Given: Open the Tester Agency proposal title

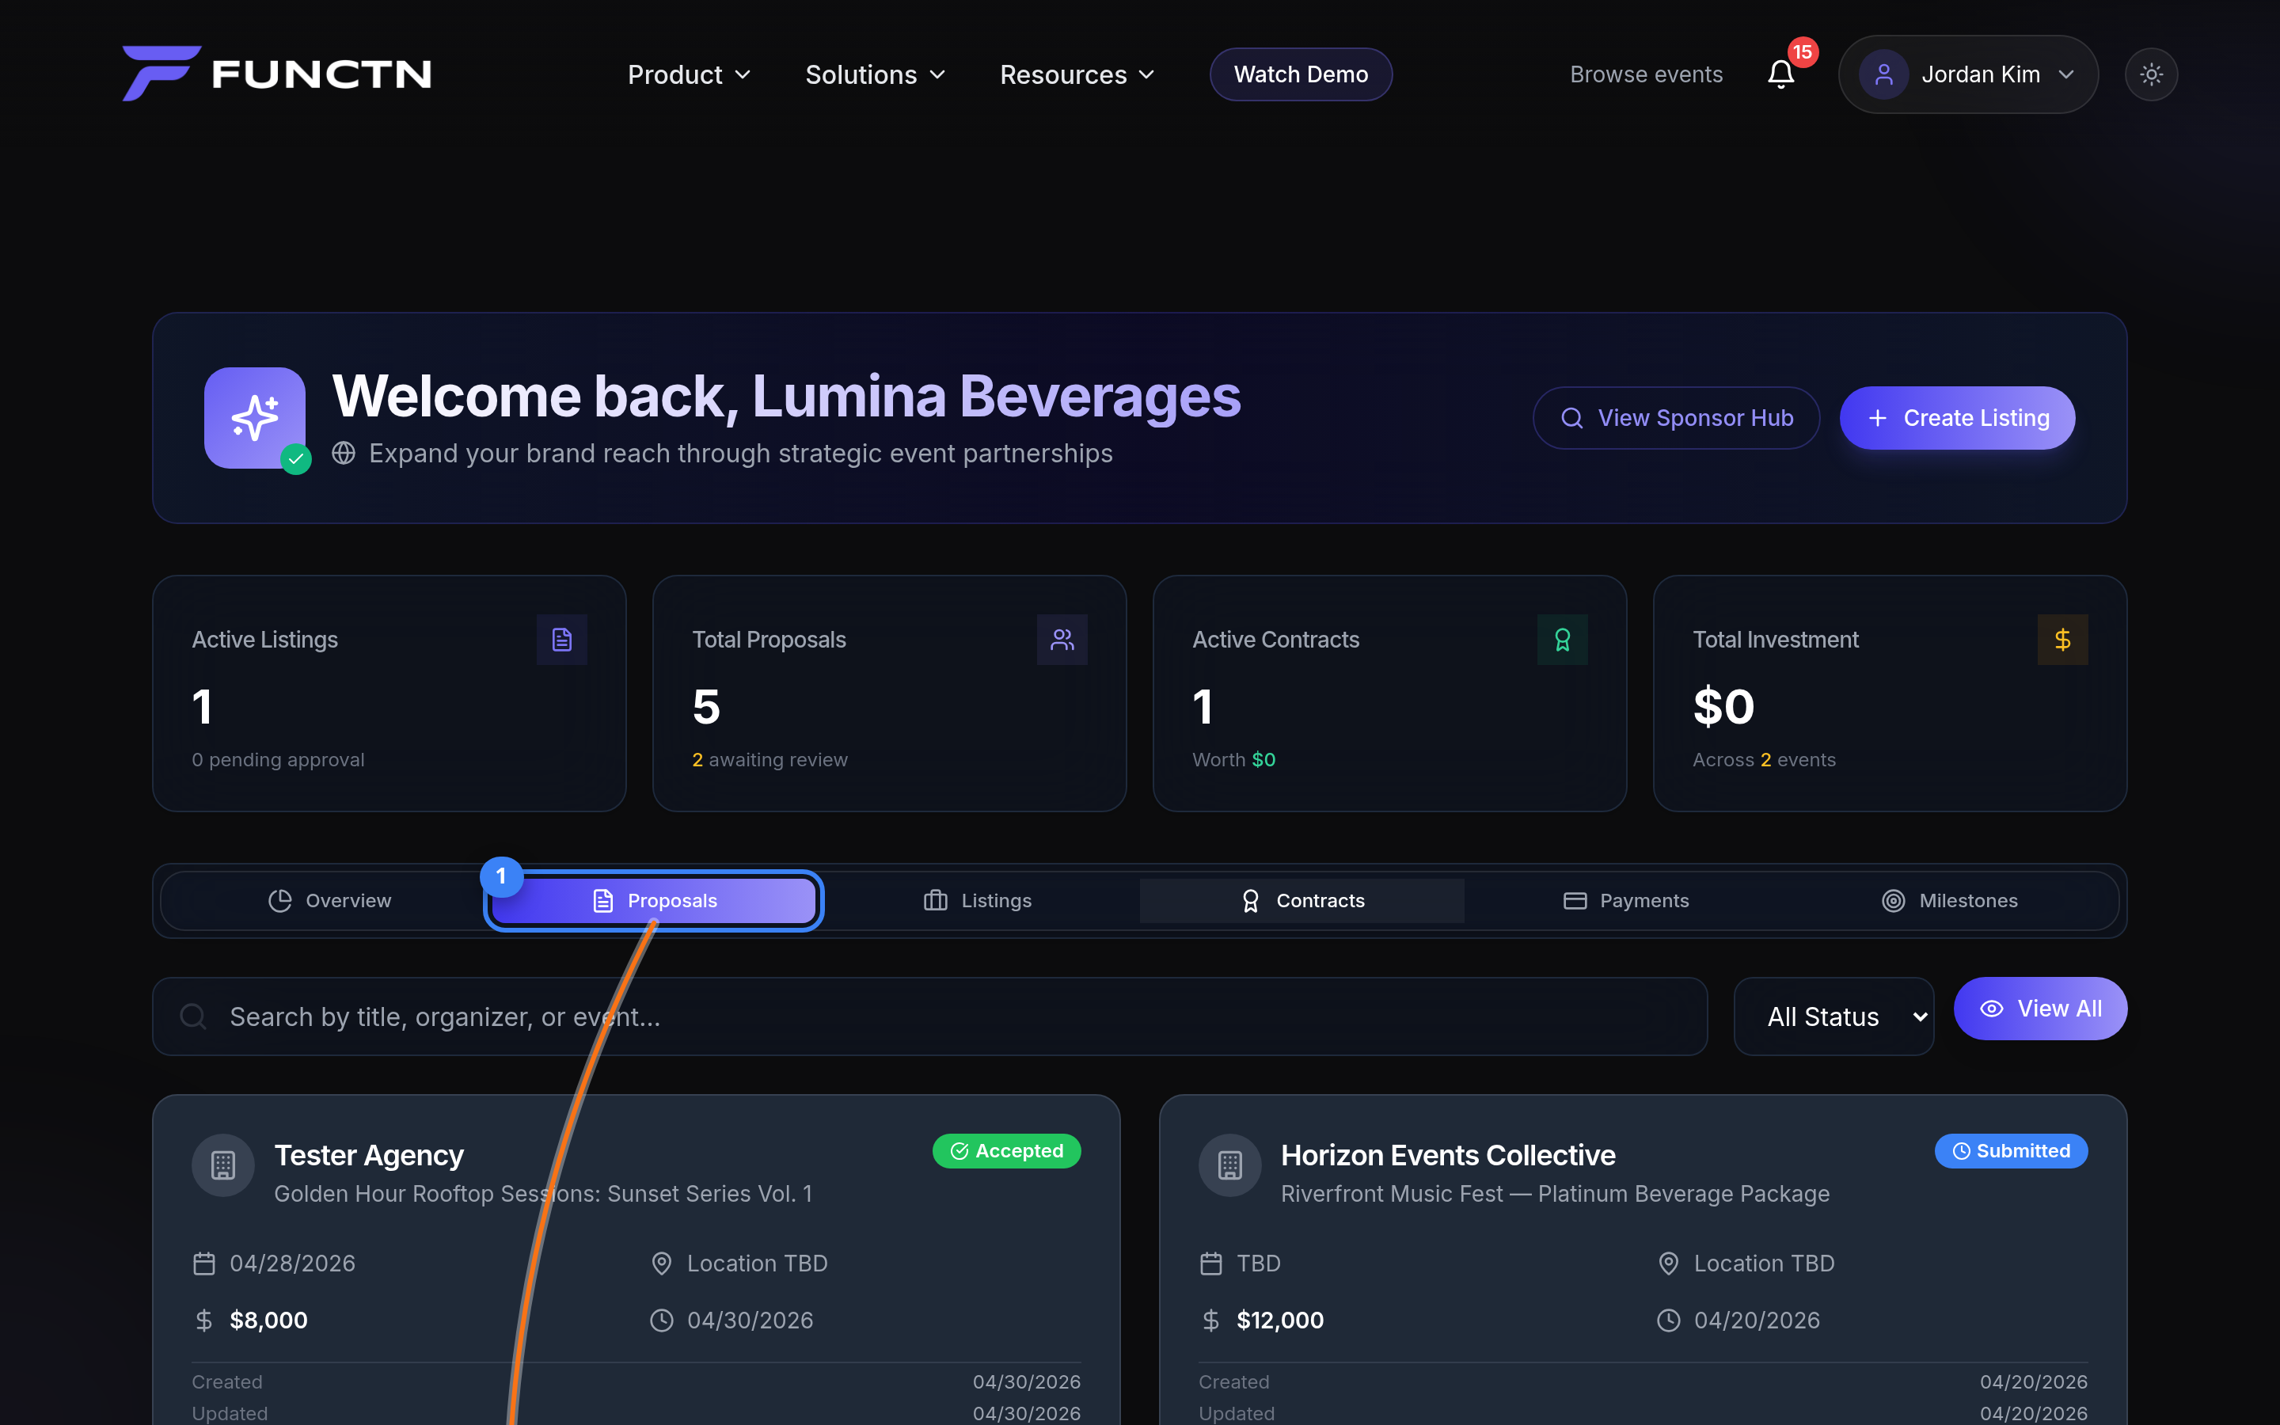Looking at the screenshot, I should 368,1154.
